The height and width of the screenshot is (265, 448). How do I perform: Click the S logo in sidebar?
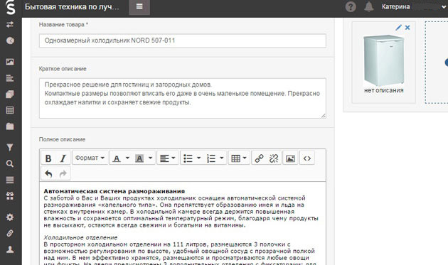10,7
